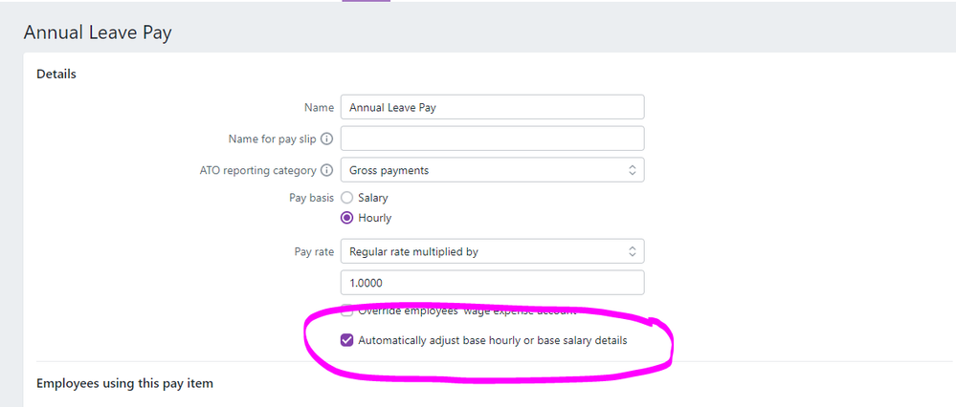Viewport: 956px width, 407px height.
Task: Select the Hourly pay basis option
Action: click(x=347, y=218)
